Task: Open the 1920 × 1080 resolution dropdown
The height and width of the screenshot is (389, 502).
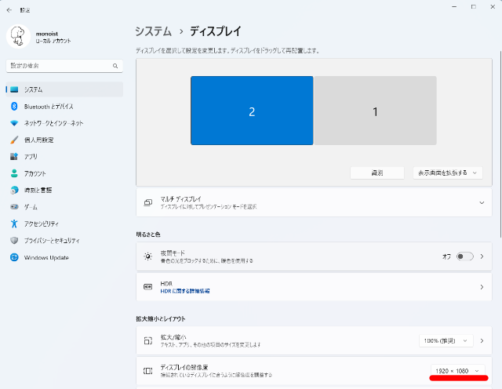Action: click(458, 371)
